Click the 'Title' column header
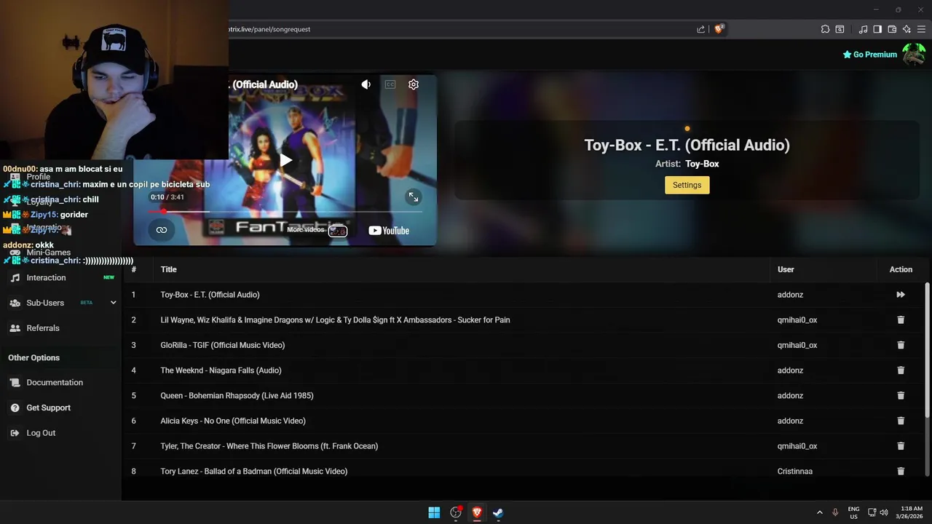The width and height of the screenshot is (932, 524). tap(168, 269)
